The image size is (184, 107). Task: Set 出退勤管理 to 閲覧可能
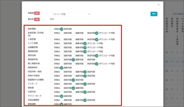click(x=62, y=47)
